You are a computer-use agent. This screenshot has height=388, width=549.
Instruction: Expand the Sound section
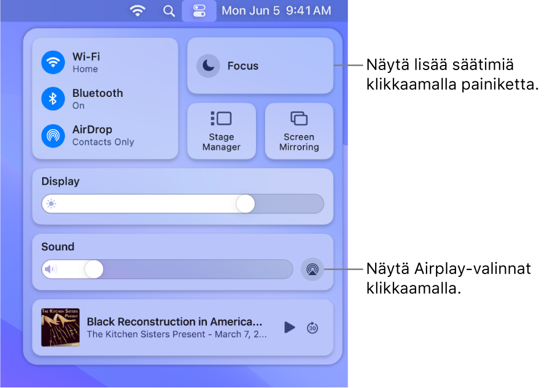[x=58, y=247]
